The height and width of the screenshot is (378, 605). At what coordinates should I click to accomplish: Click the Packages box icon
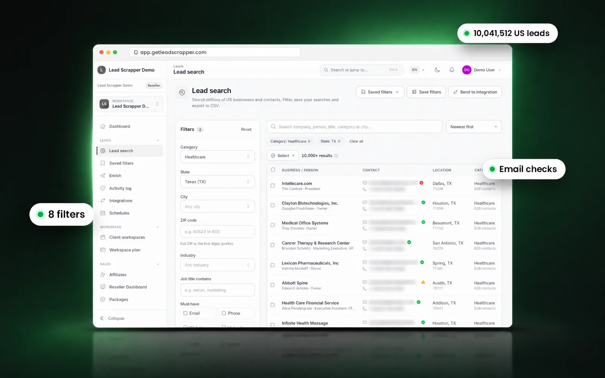pyautogui.click(x=102, y=299)
